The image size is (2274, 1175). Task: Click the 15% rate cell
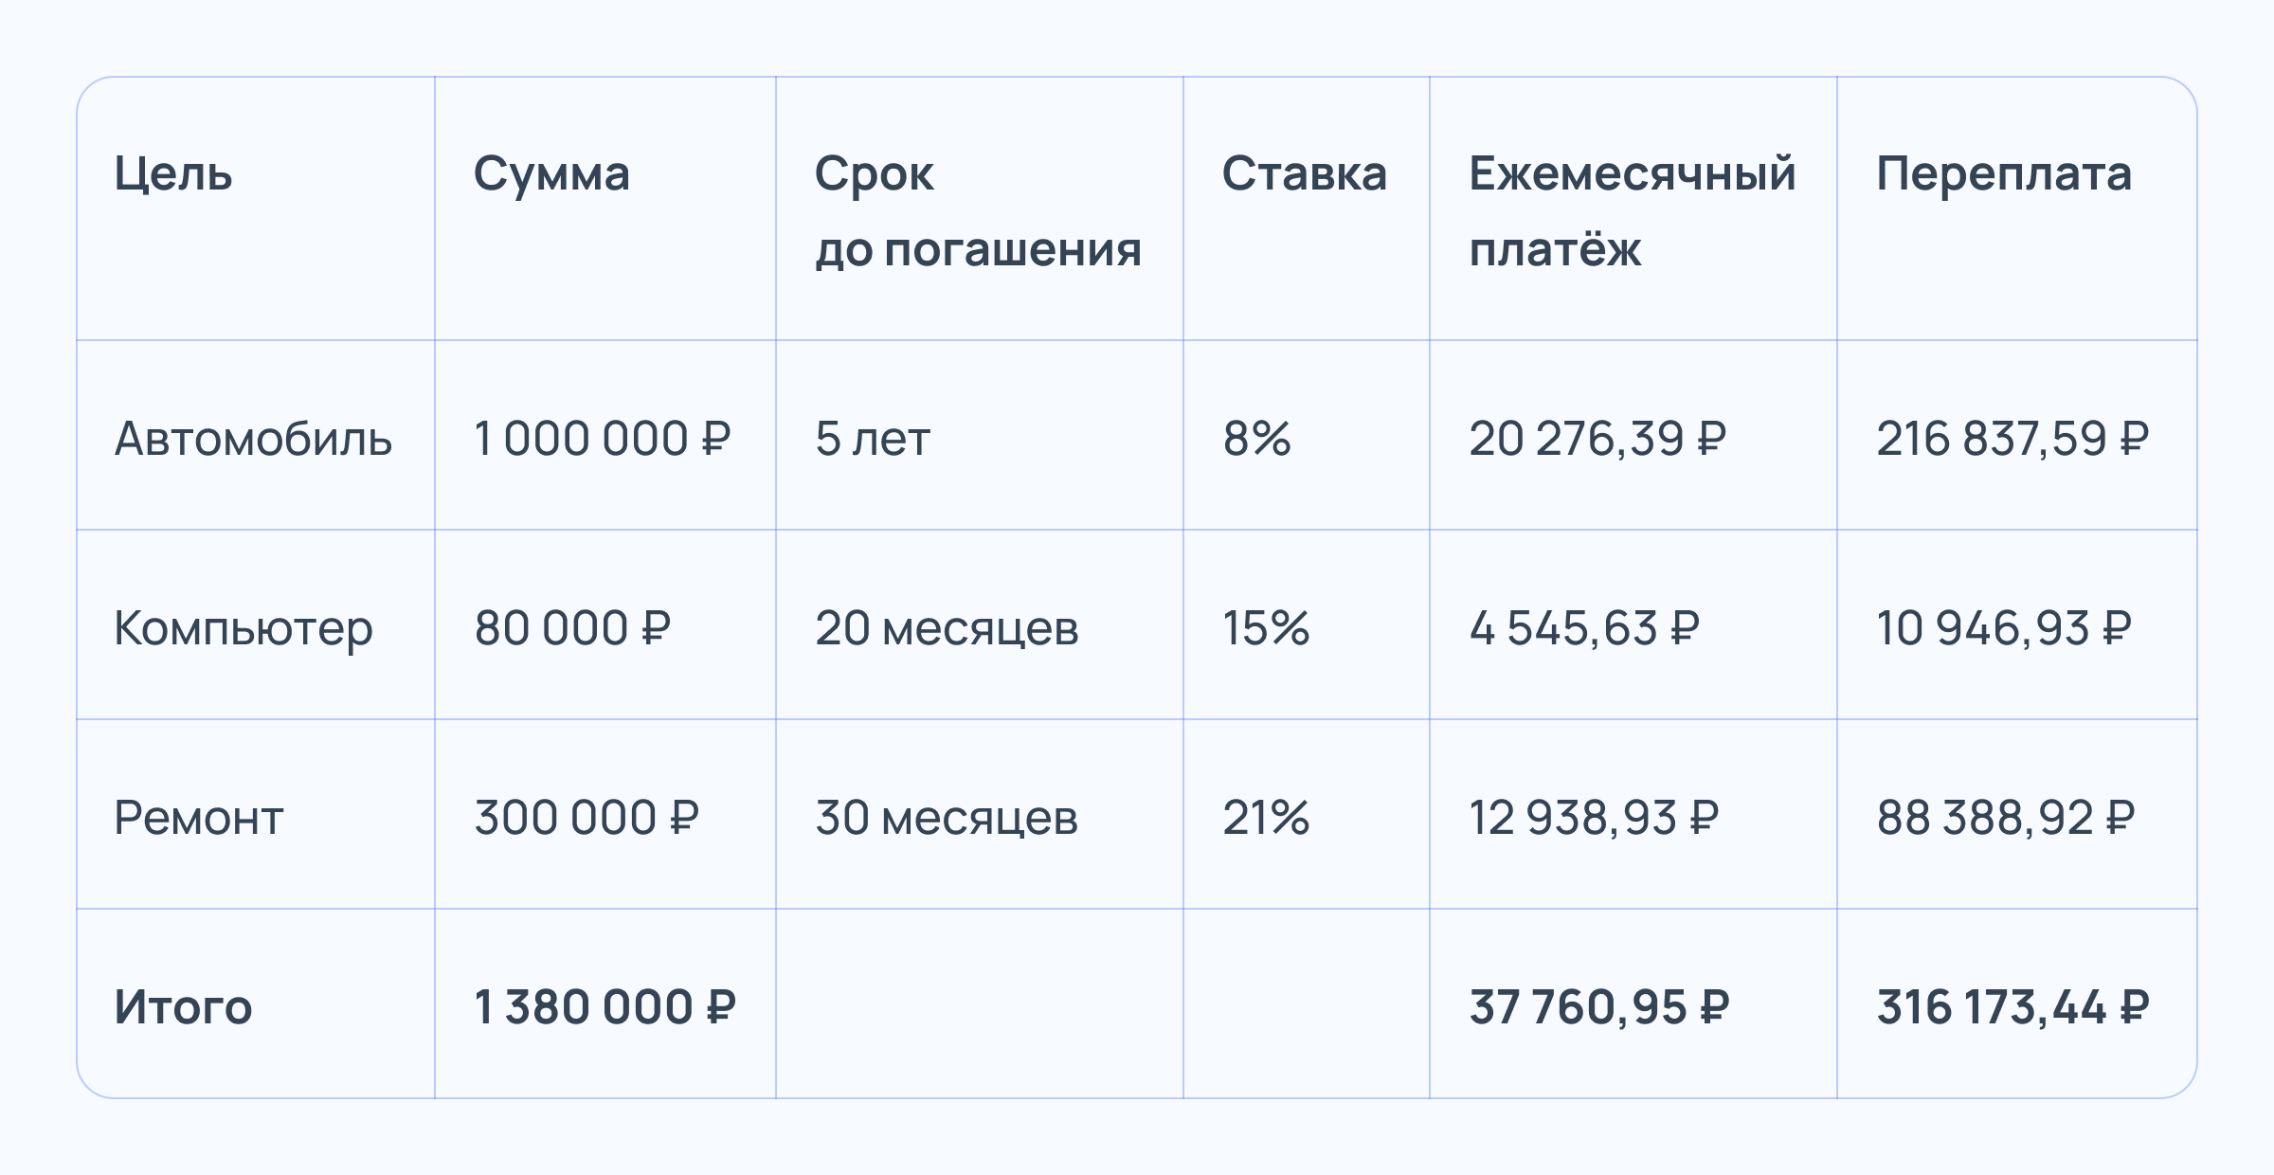pyautogui.click(x=1266, y=628)
